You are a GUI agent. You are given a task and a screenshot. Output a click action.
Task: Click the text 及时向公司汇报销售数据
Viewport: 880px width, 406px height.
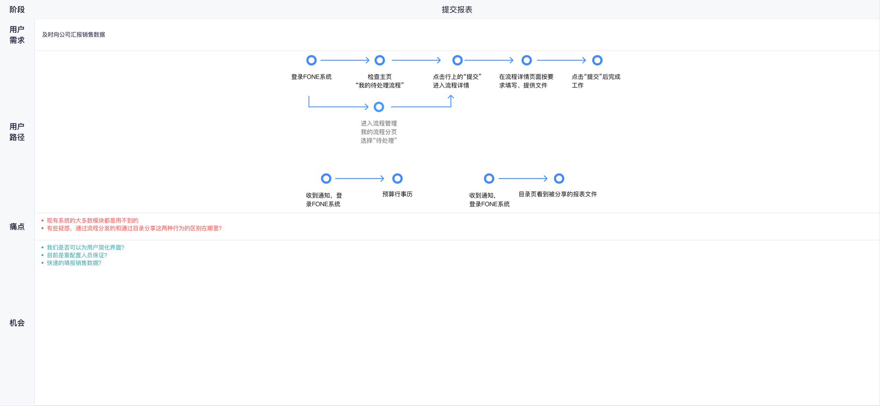click(x=73, y=35)
